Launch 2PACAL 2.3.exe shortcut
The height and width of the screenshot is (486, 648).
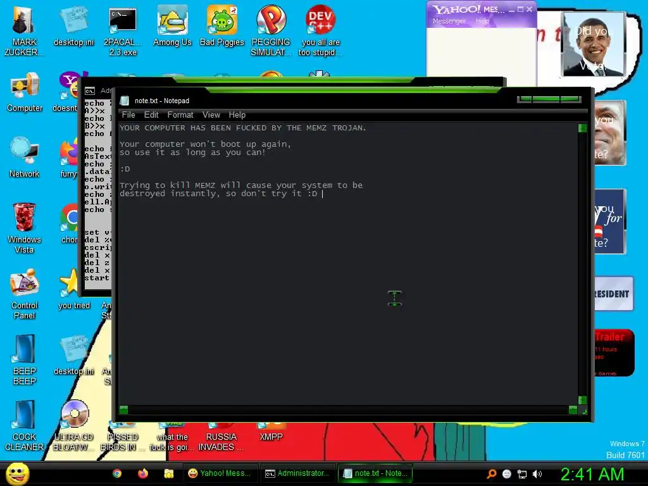[123, 31]
